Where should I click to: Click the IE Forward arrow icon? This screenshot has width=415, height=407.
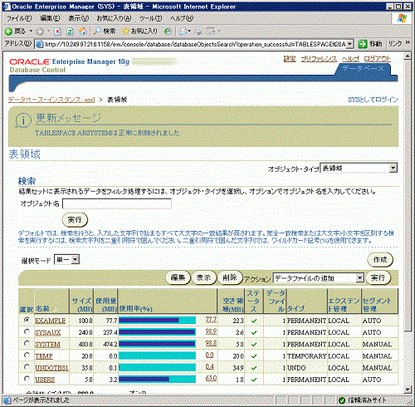40,32
